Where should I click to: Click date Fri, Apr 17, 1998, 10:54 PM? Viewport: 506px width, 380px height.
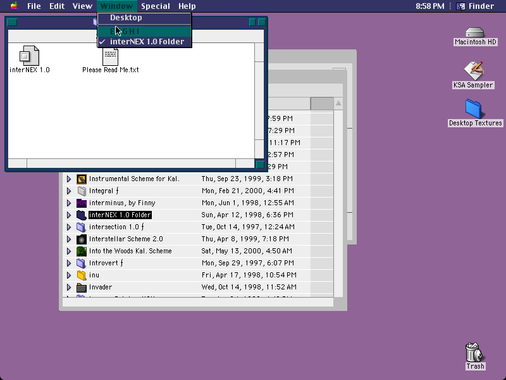249,275
